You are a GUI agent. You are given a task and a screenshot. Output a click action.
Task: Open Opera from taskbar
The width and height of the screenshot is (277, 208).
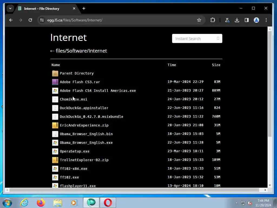click(x=108, y=203)
